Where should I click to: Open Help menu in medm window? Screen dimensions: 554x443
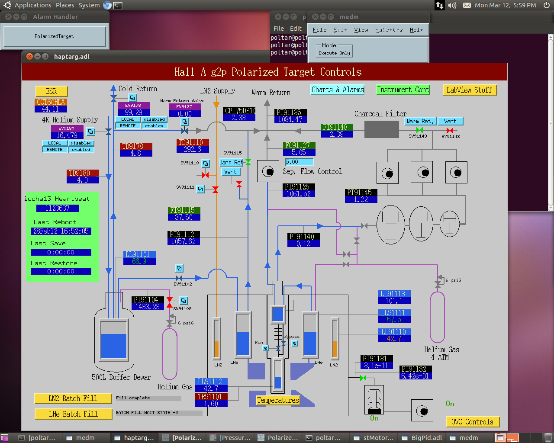tap(417, 30)
